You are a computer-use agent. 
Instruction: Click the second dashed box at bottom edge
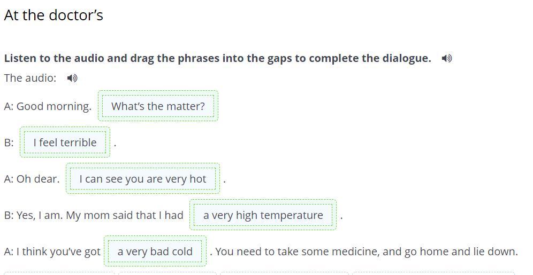pyautogui.click(x=167, y=273)
